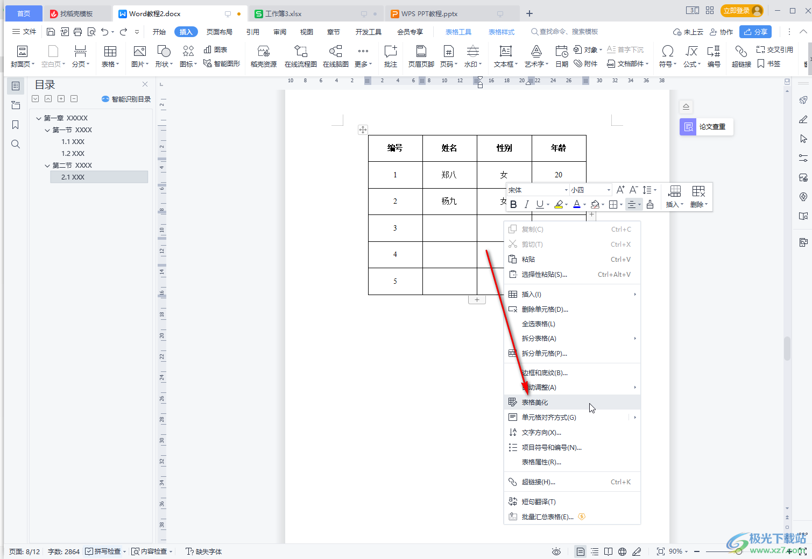Viewport: 812px width, 559px height.
Task: Click the Online Flowchart (在线流程图) icon
Action: click(x=300, y=56)
